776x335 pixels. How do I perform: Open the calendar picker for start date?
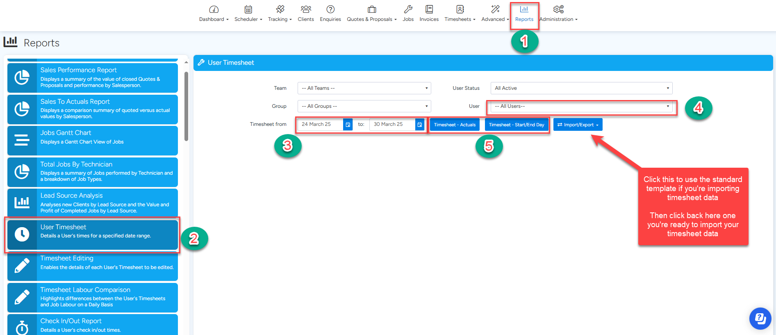coord(348,125)
